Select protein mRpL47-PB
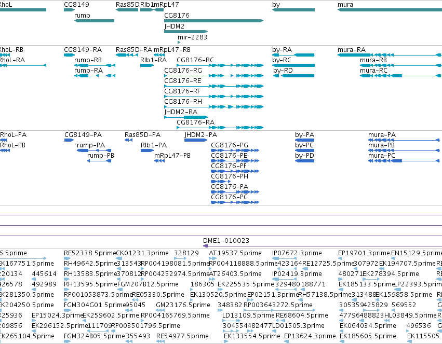The image size is (442, 344). (x=159, y=161)
